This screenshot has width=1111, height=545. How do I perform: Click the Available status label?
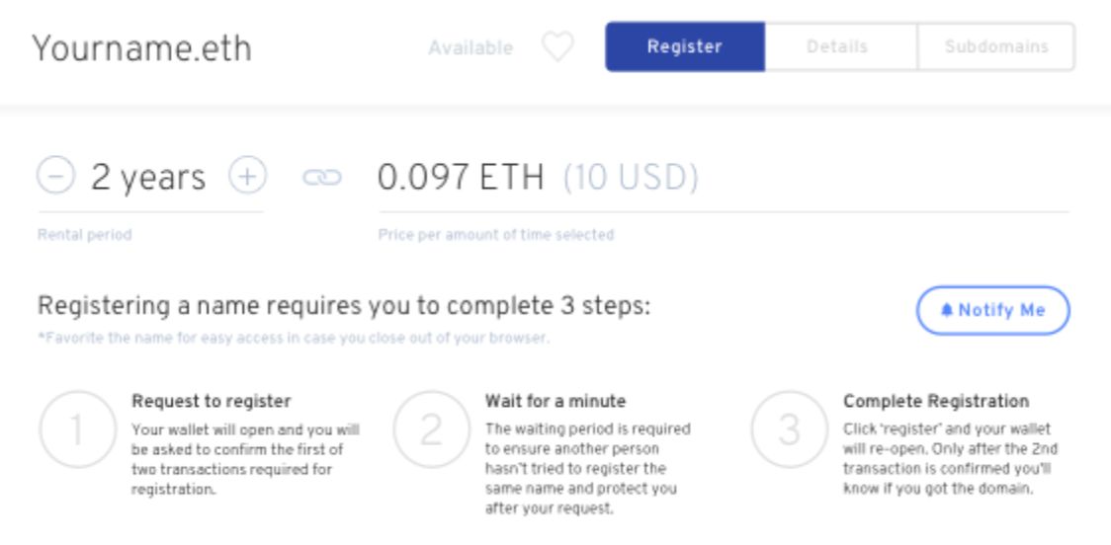pos(470,47)
